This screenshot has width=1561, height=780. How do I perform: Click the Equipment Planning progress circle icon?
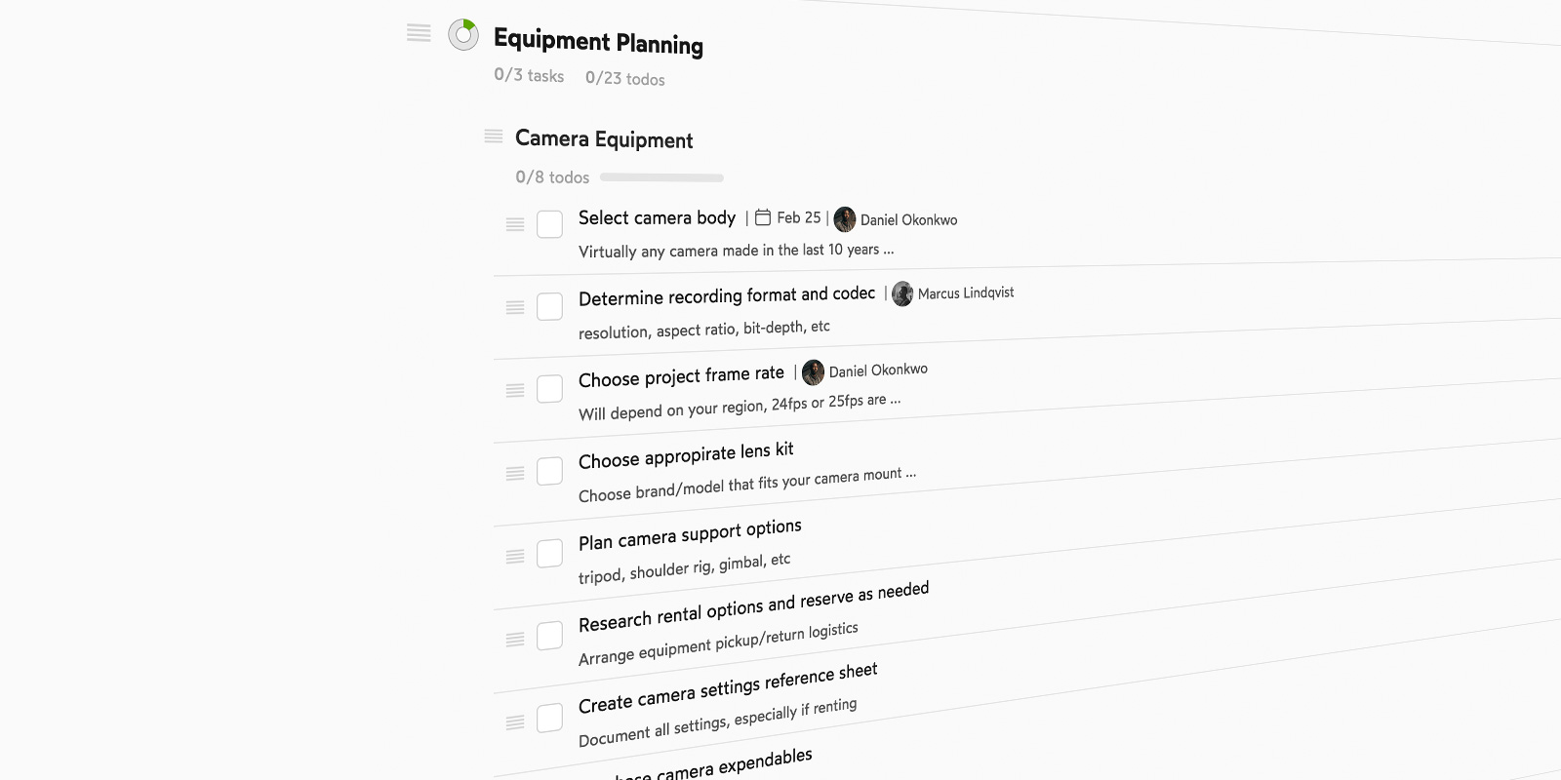pos(463,35)
